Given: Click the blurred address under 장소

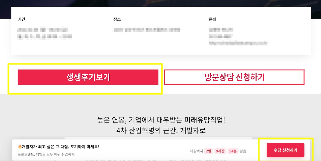Looking at the screenshot, I should 147,30.
